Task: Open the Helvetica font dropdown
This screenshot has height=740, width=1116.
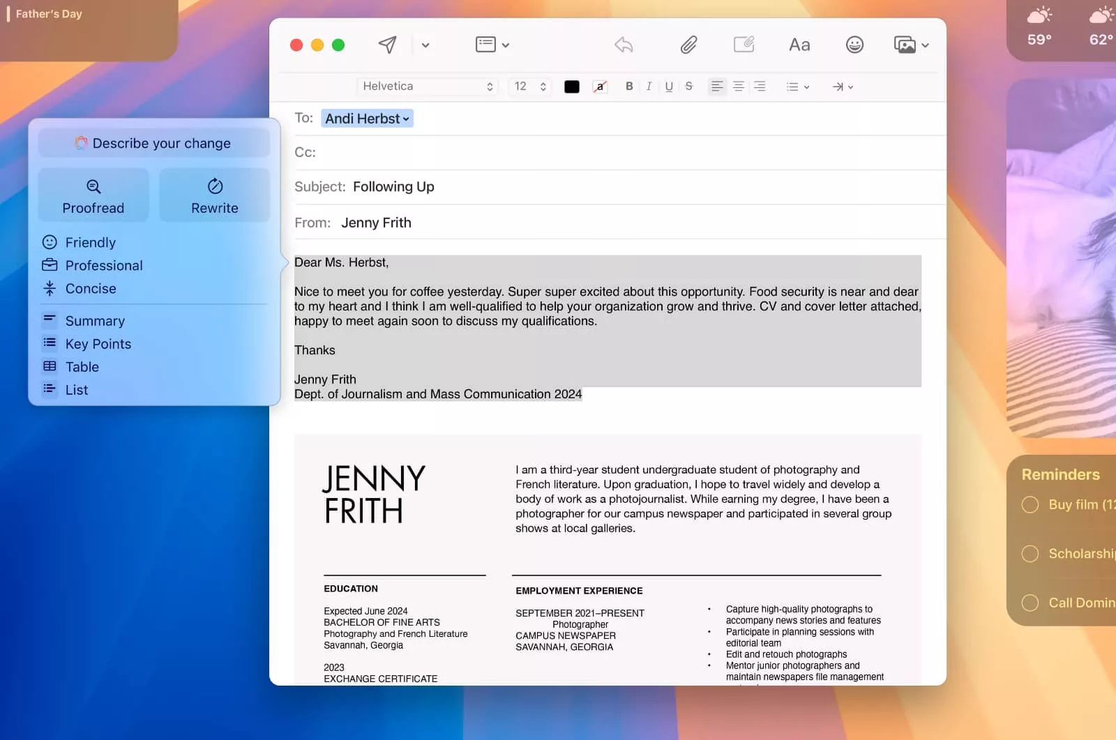Action: [x=427, y=86]
